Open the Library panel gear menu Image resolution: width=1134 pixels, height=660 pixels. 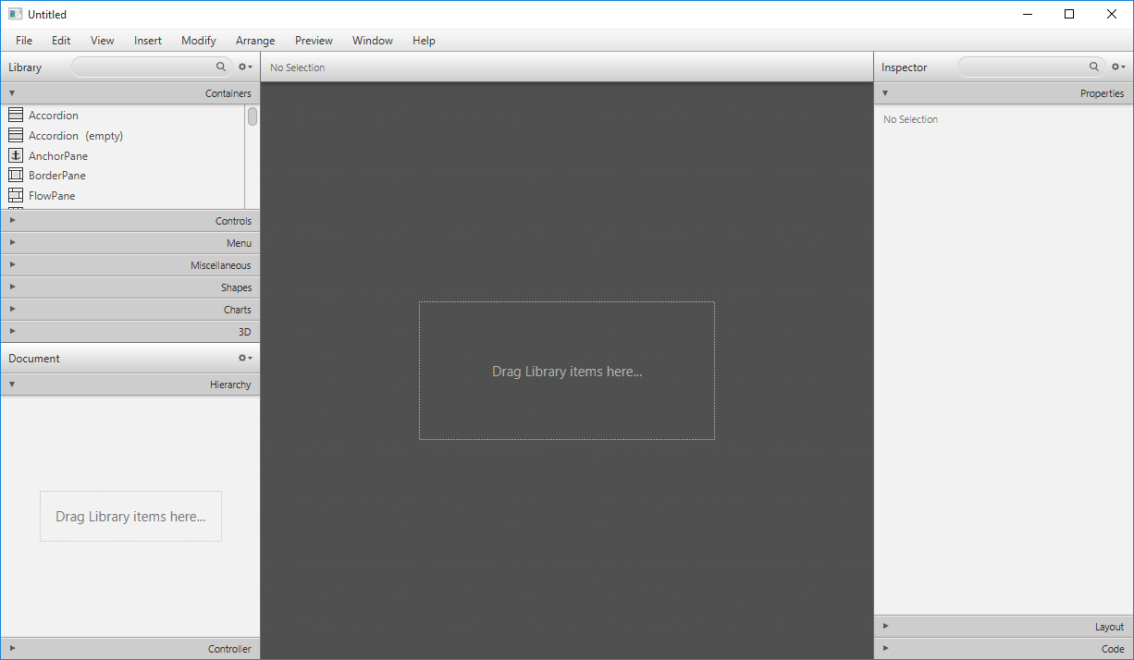coord(243,67)
